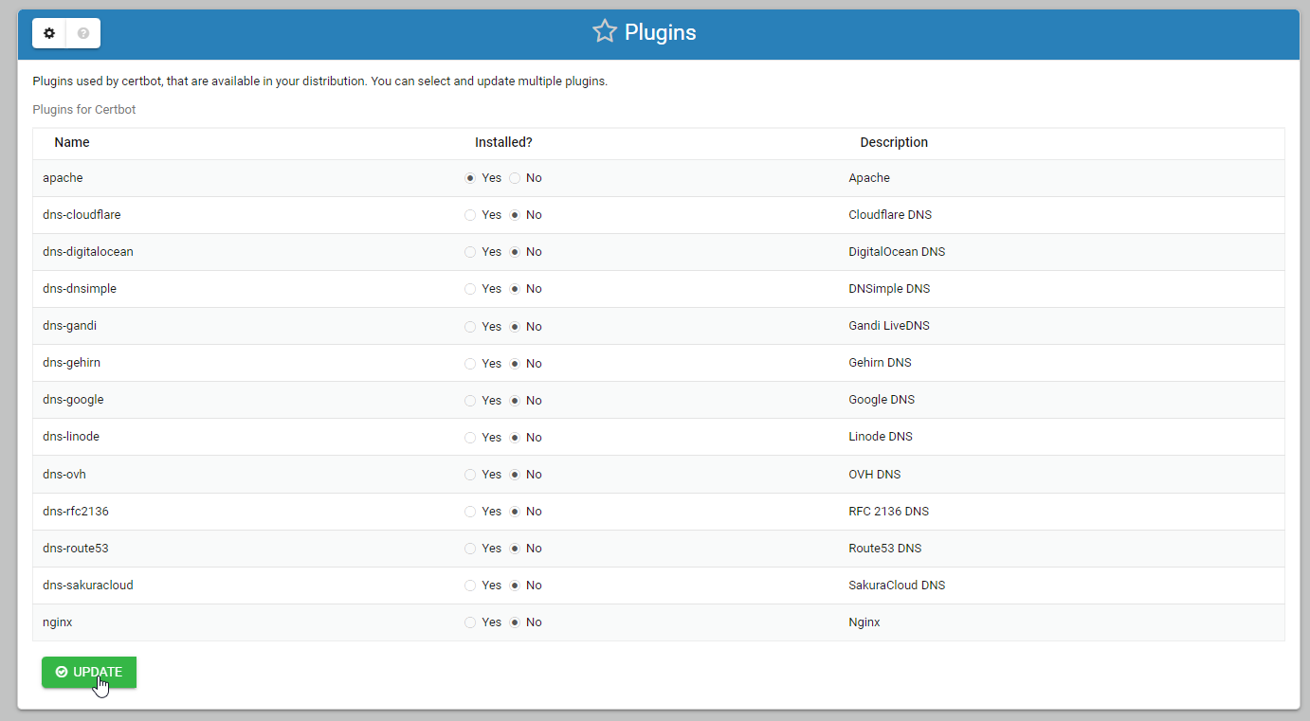
Task: Select No for dns-cloudflare plugin
Action: [x=515, y=215]
